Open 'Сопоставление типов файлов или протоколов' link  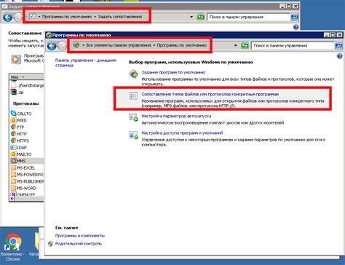[x=210, y=94]
